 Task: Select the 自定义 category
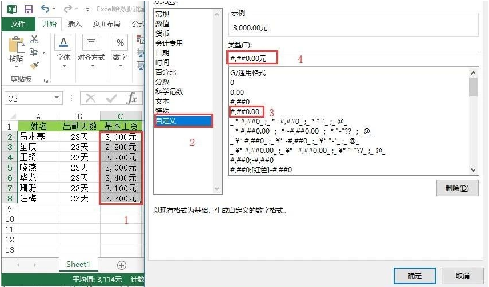coord(183,120)
